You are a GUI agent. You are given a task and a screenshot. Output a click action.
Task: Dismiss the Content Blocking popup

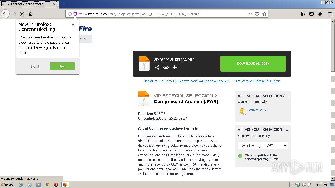click(73, 25)
